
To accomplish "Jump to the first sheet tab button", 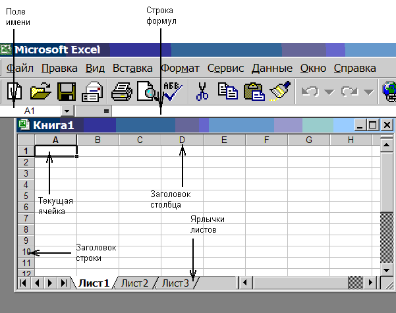I will pos(23,283).
